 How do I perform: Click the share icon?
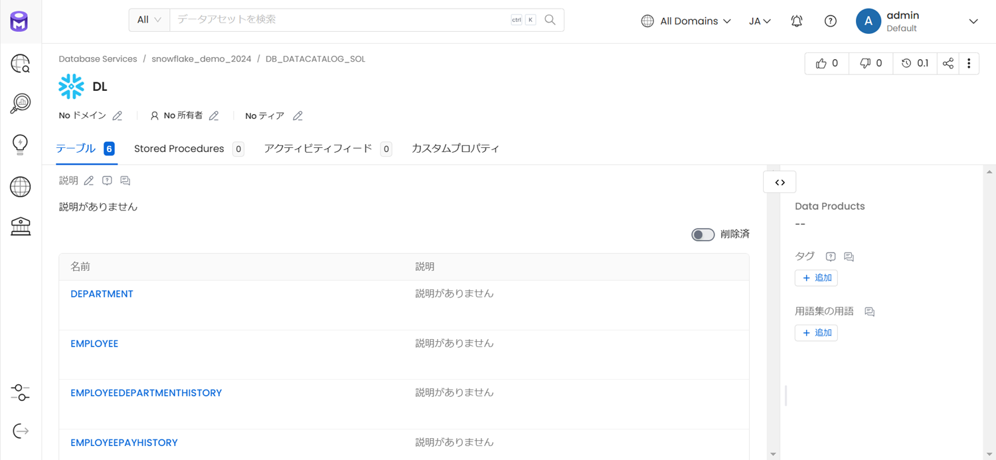point(948,64)
